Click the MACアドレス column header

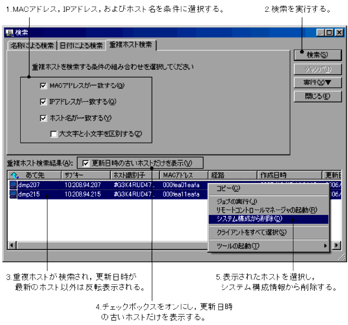coord(184,175)
